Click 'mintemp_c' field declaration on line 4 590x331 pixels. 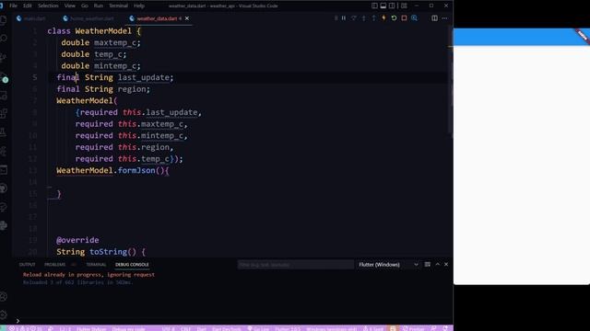[115, 66]
